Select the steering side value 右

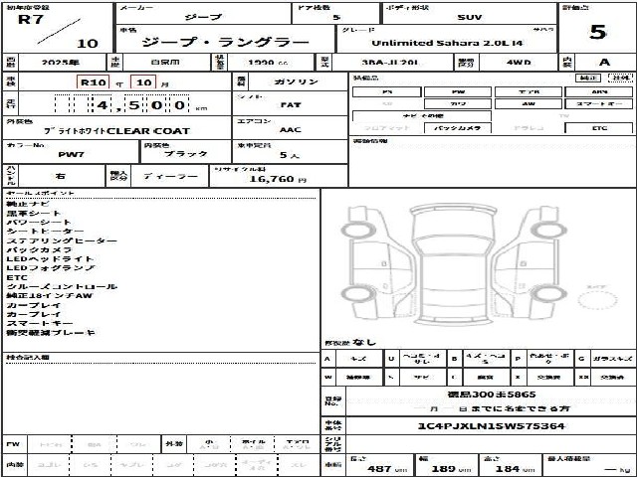pyautogui.click(x=60, y=176)
